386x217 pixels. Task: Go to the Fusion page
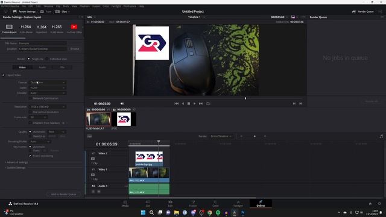tap(193, 204)
